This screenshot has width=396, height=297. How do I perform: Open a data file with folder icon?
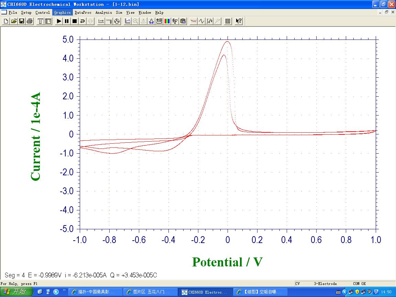(14, 21)
